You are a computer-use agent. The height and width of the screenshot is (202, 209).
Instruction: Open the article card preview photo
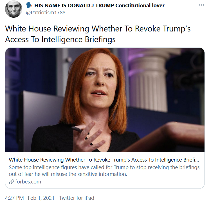click(x=105, y=100)
